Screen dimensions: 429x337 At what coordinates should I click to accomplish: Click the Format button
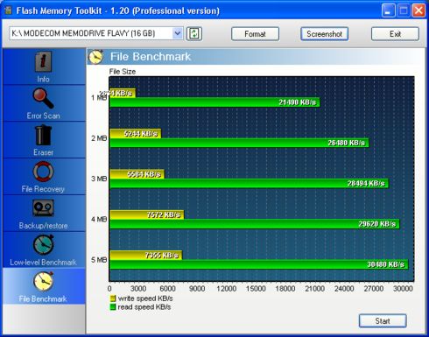click(x=255, y=34)
